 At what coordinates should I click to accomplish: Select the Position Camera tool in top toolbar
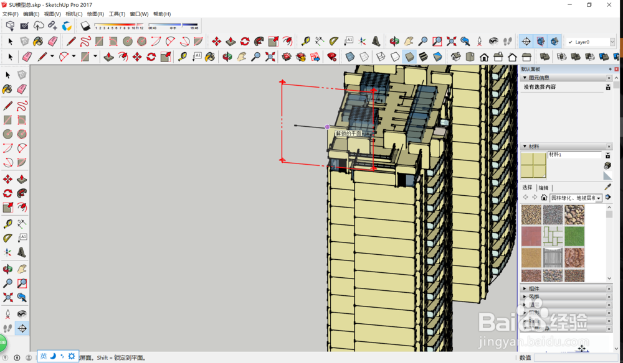pyautogui.click(x=480, y=41)
